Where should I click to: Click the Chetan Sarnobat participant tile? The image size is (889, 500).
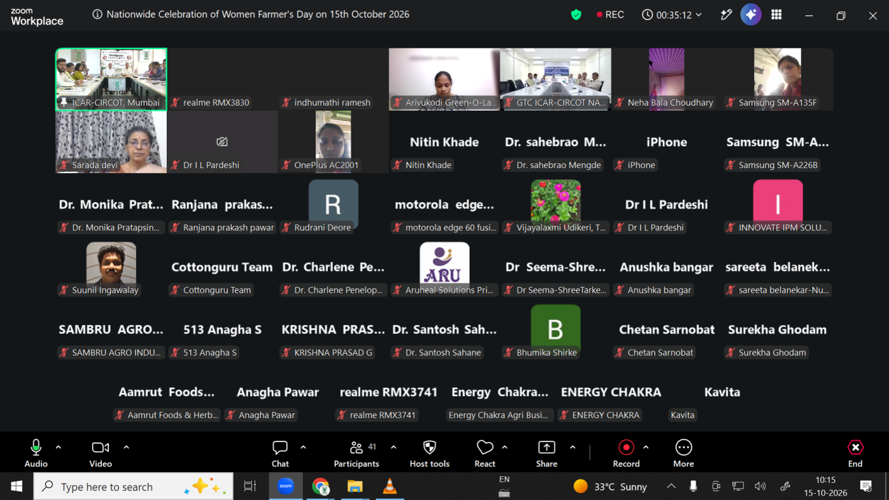[x=667, y=330]
